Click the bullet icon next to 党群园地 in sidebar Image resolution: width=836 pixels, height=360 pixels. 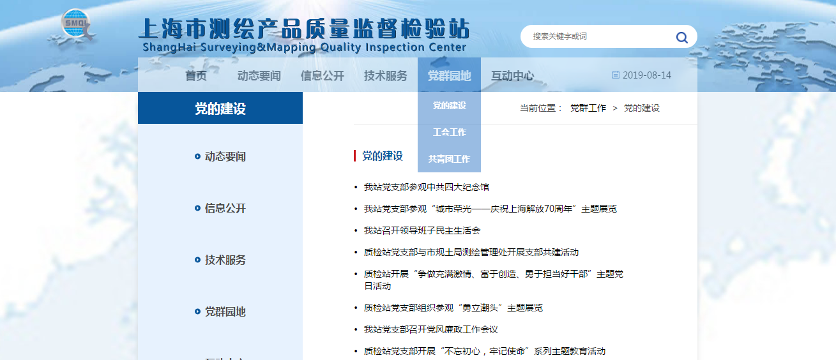click(x=197, y=312)
